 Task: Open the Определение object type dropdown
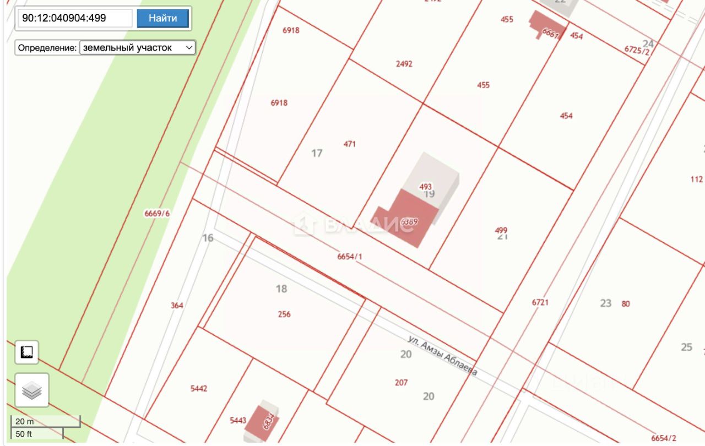pyautogui.click(x=138, y=48)
